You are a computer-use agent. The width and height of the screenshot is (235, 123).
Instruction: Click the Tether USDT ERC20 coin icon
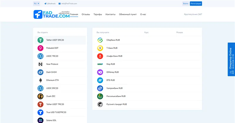pyautogui.click(x=40, y=40)
